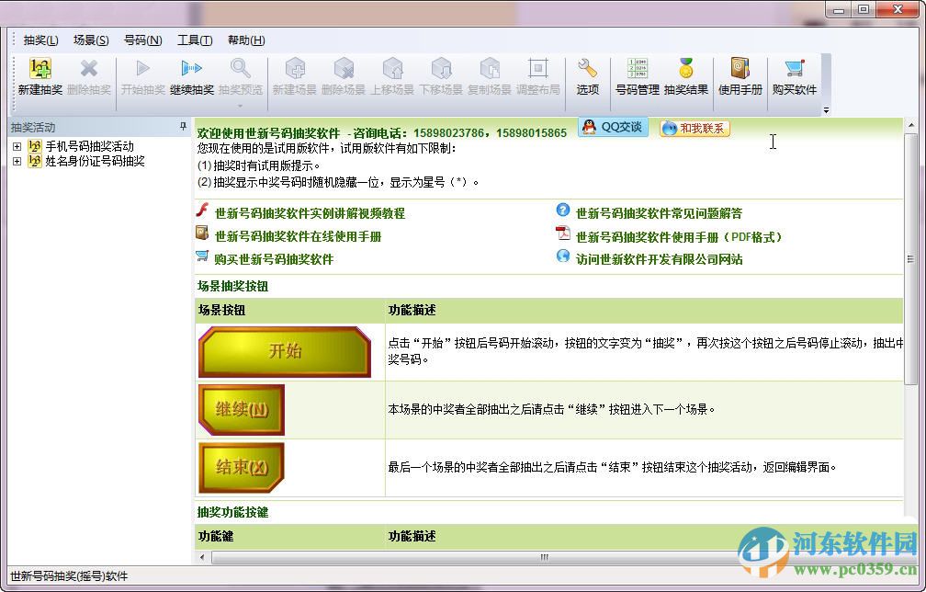926x592 pixels.
Task: Toggle the pin on the 抽奖活动 panel
Action: click(x=182, y=127)
